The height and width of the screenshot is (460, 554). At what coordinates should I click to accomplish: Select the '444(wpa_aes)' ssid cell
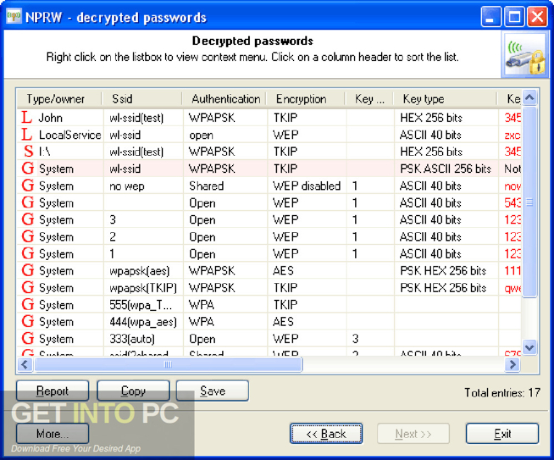(x=143, y=322)
